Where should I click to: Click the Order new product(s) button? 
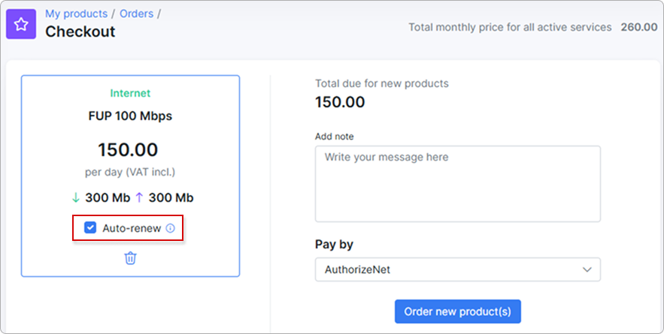[x=458, y=311]
